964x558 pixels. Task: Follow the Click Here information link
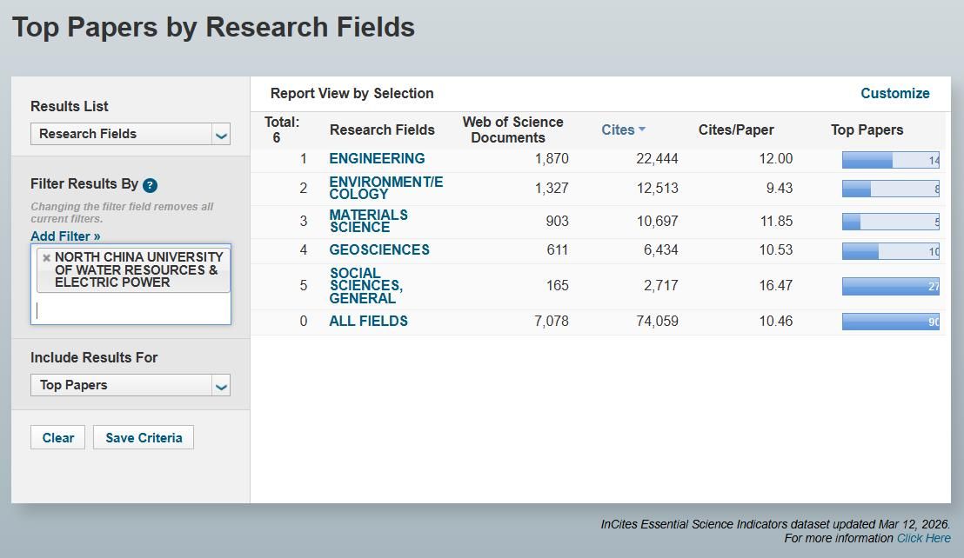pos(923,538)
